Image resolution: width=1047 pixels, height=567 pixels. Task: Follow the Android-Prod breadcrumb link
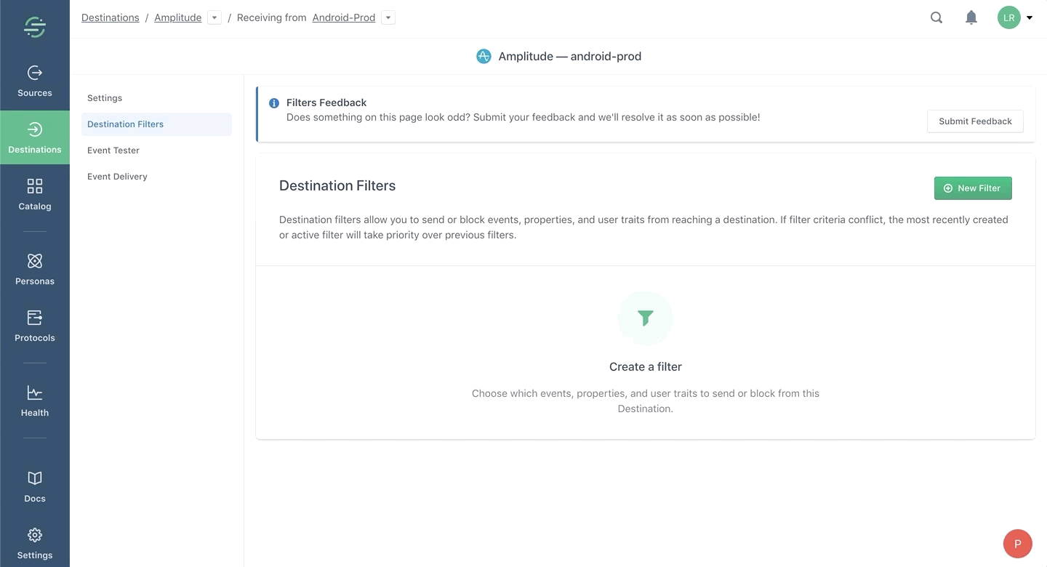[344, 17]
